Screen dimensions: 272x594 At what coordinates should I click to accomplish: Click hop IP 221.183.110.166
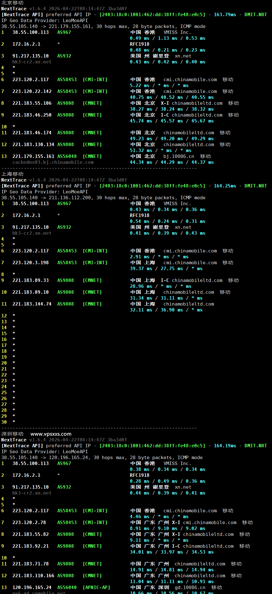tap(33, 576)
